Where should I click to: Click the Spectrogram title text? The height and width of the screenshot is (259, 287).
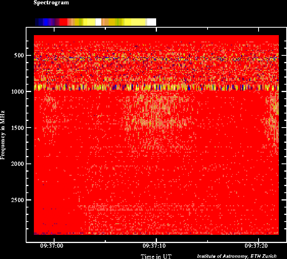pyautogui.click(x=51, y=3)
